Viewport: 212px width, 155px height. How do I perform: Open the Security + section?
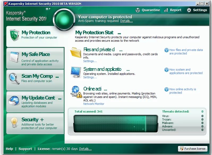click(35, 123)
